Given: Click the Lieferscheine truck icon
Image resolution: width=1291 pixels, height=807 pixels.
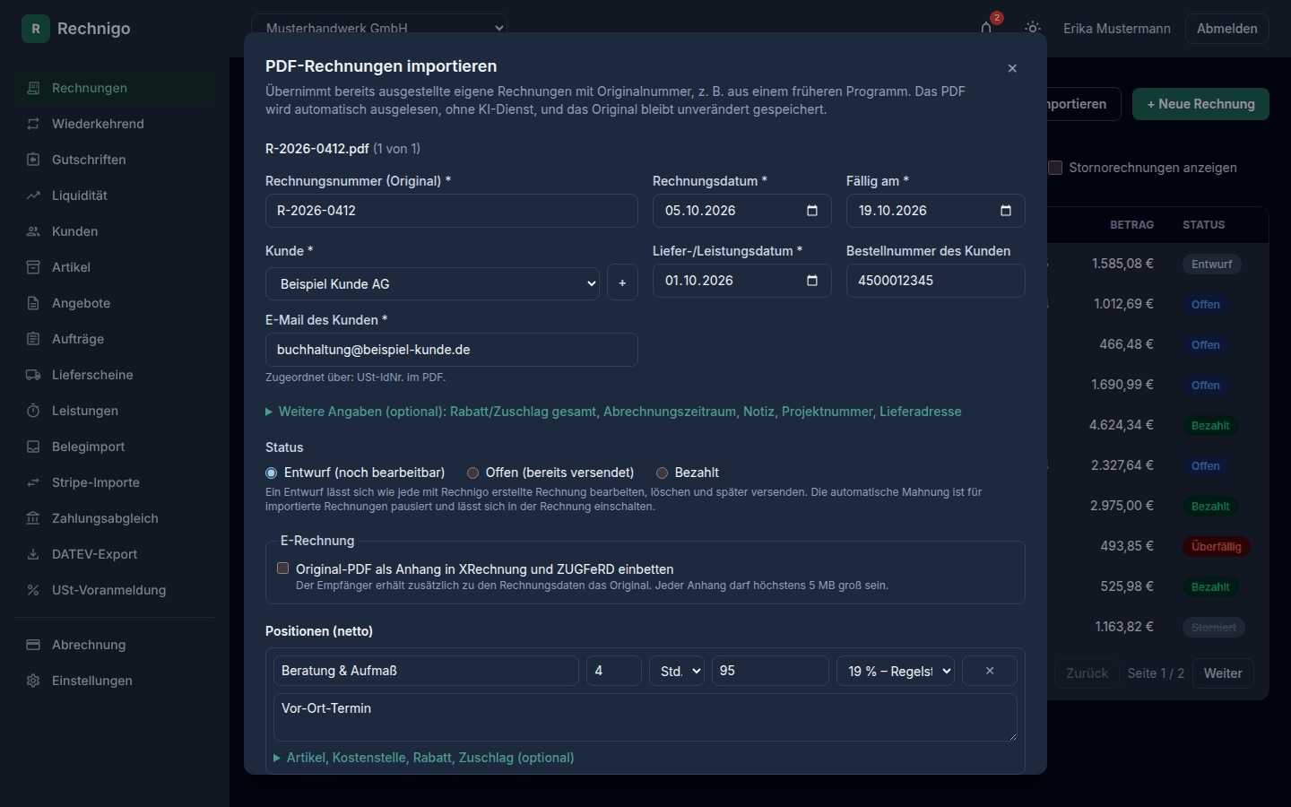Looking at the screenshot, I should pos(33,375).
